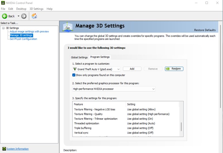The height and width of the screenshot is (153, 223).
Task: Click the NVIDIA Control Panel title icon
Action: (x=3, y=3)
